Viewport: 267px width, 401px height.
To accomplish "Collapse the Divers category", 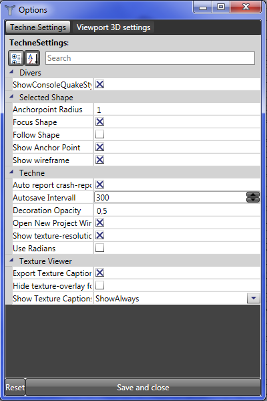I will point(11,72).
